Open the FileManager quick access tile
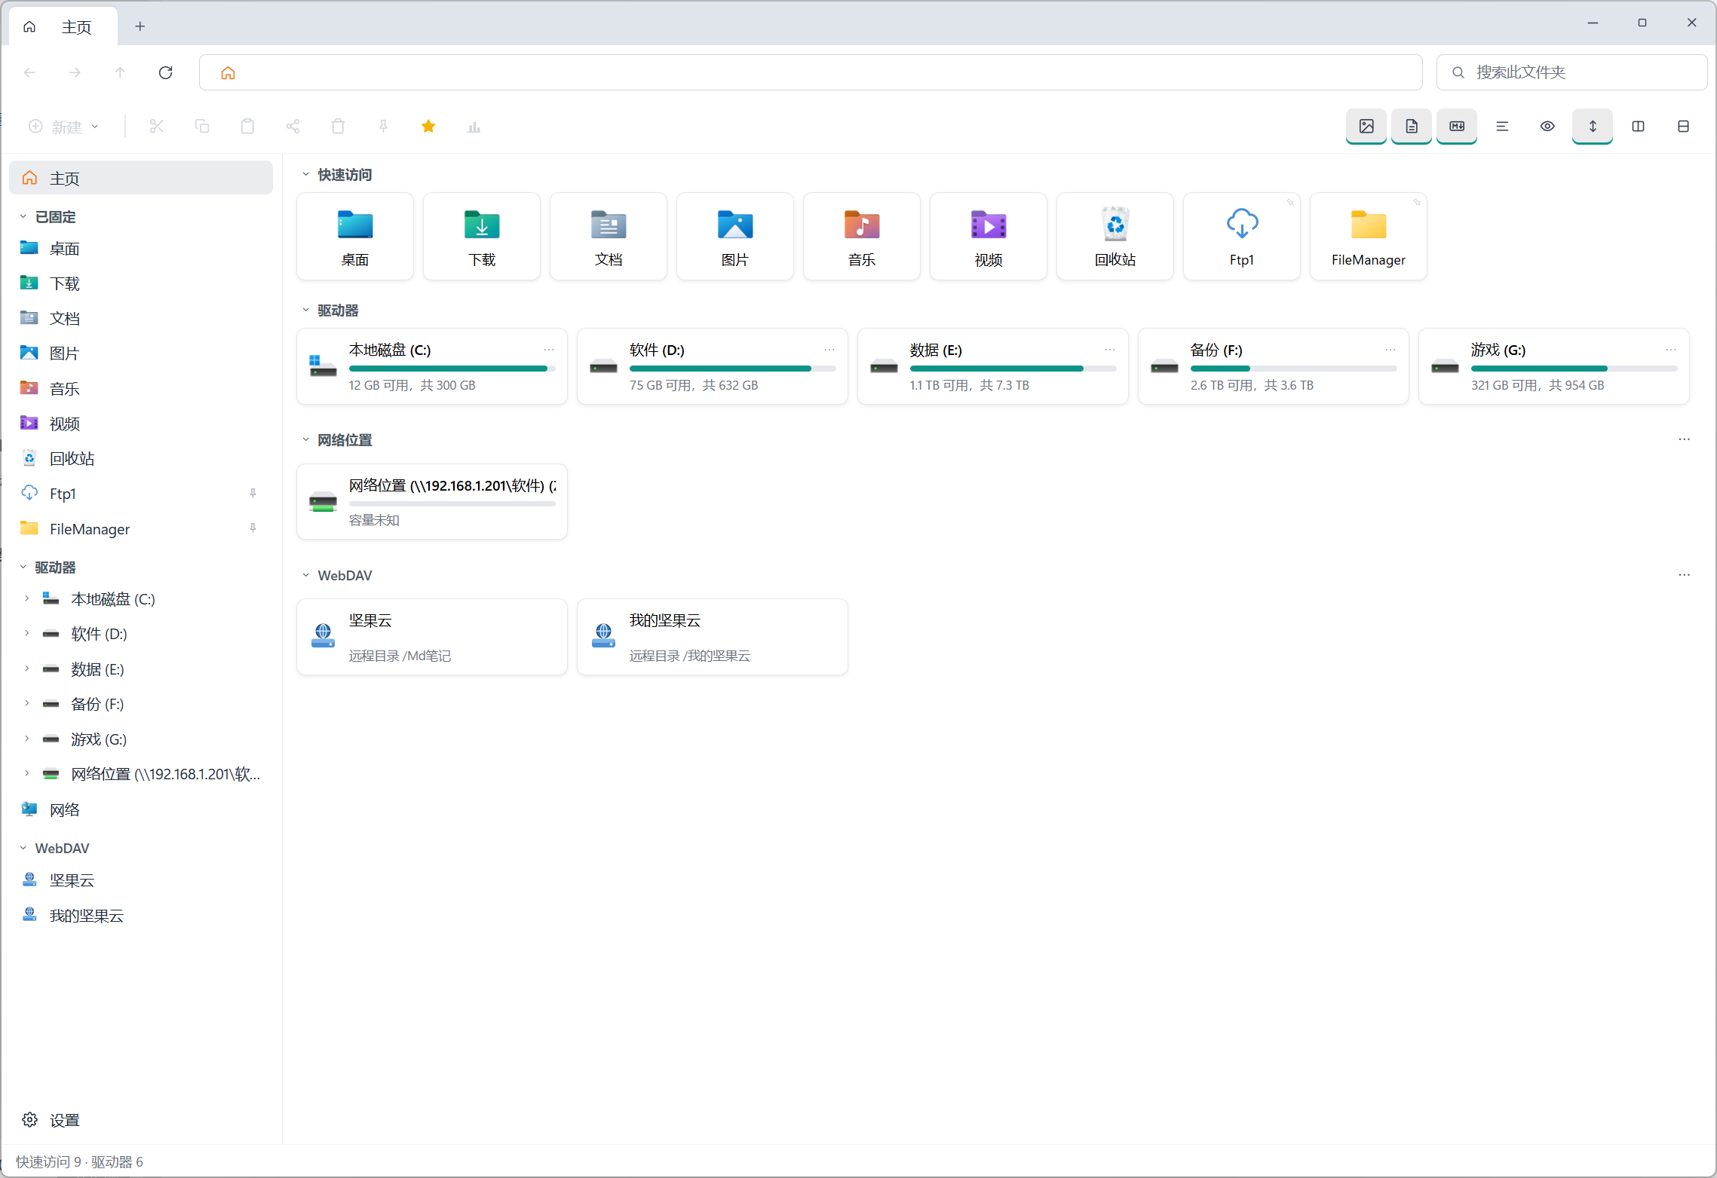Viewport: 1717px width, 1178px height. tap(1368, 236)
